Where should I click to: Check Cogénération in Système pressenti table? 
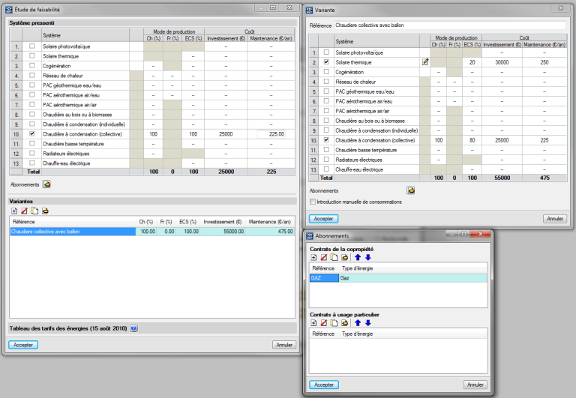tap(32, 66)
